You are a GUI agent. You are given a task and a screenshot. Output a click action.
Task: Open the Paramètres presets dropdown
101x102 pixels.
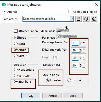click(72, 19)
